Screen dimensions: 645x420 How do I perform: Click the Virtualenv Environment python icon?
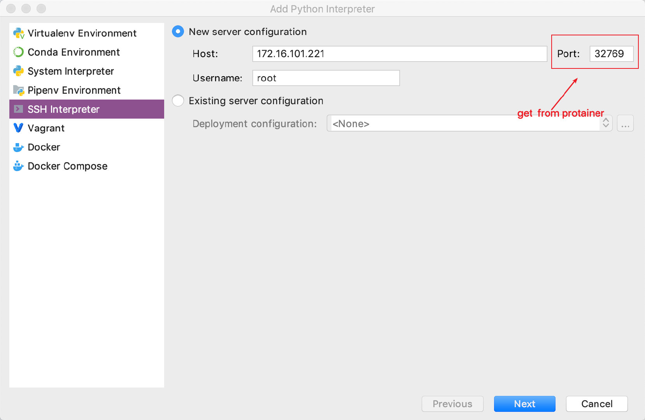click(x=19, y=33)
